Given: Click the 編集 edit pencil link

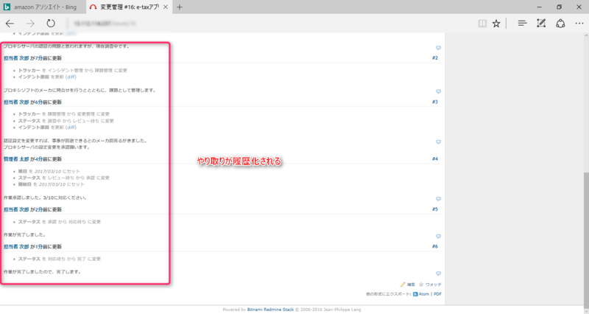Looking at the screenshot, I should click(x=408, y=285).
